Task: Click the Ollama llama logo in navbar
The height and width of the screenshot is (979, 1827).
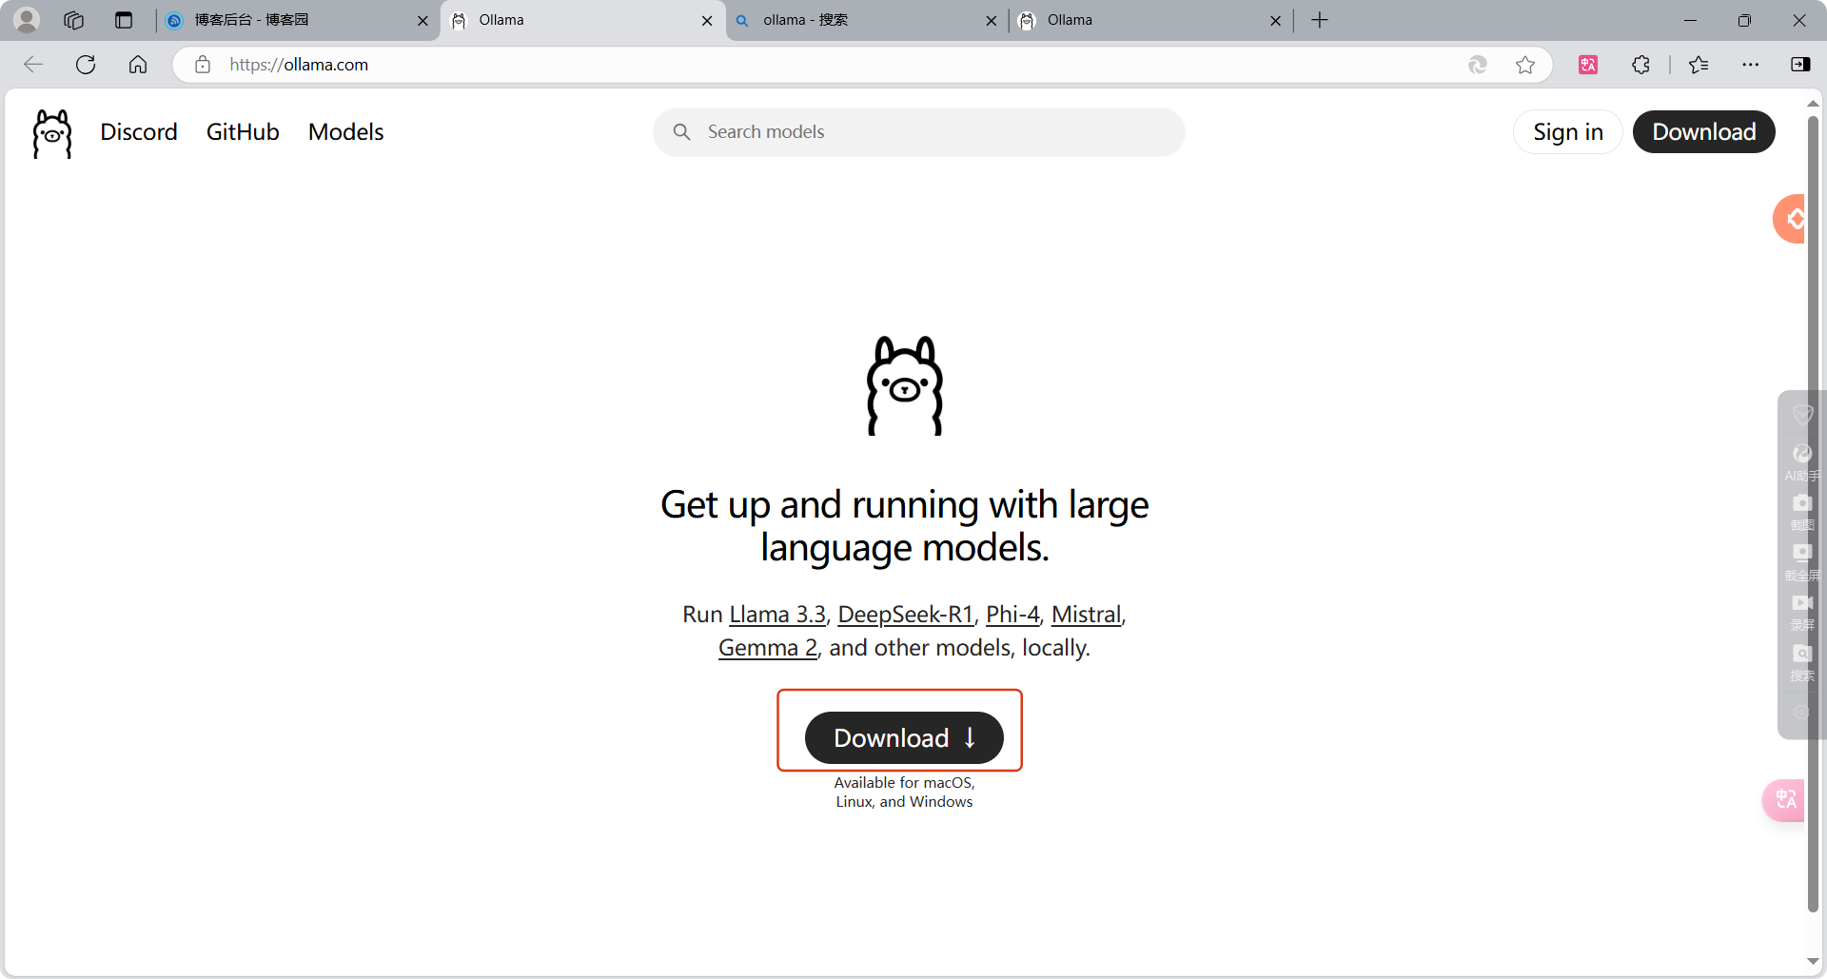Action: click(x=52, y=133)
